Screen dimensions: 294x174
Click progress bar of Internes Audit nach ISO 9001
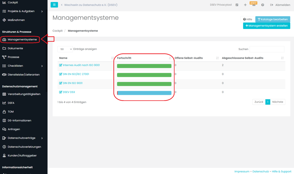(x=144, y=66)
